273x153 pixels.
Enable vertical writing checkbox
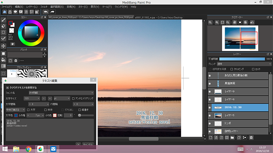(80, 110)
